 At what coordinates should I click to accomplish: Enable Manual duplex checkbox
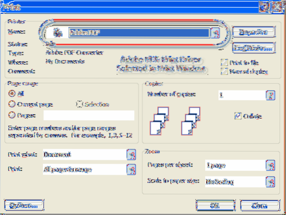point(224,72)
